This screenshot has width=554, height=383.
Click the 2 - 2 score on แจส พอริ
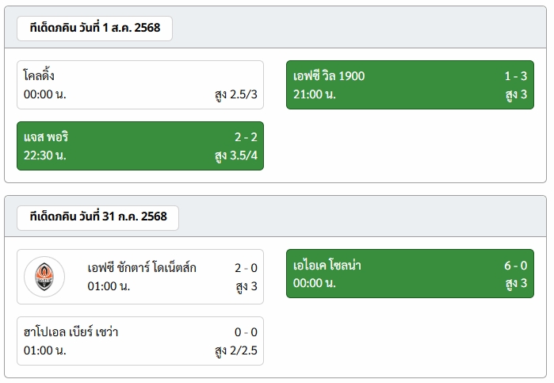pyautogui.click(x=246, y=137)
